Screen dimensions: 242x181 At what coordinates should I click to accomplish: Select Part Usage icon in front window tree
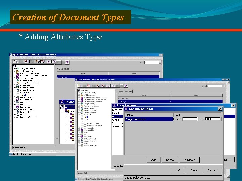[82, 136]
